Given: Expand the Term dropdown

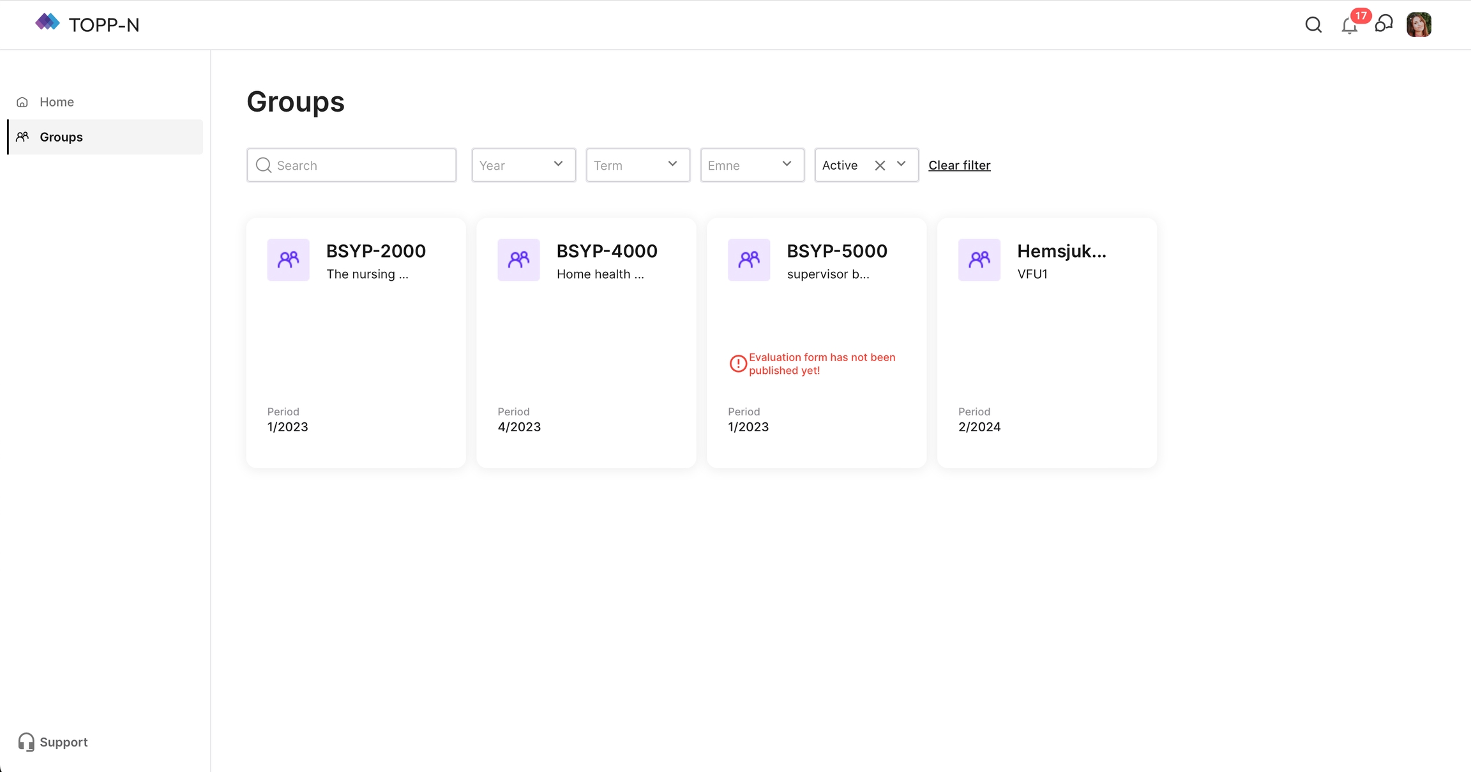Looking at the screenshot, I should pos(638,165).
